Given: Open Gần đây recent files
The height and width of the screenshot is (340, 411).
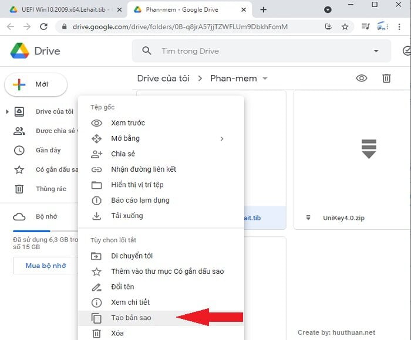Looking at the screenshot, I should (48, 150).
